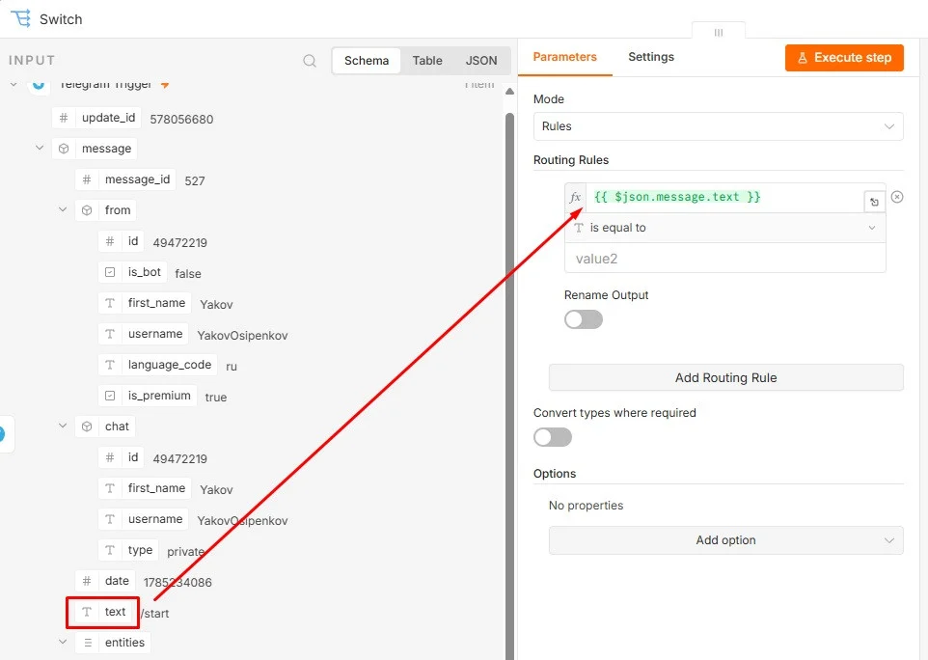Click the text type icon beside type field
Image resolution: width=928 pixels, height=660 pixels.
click(x=110, y=550)
